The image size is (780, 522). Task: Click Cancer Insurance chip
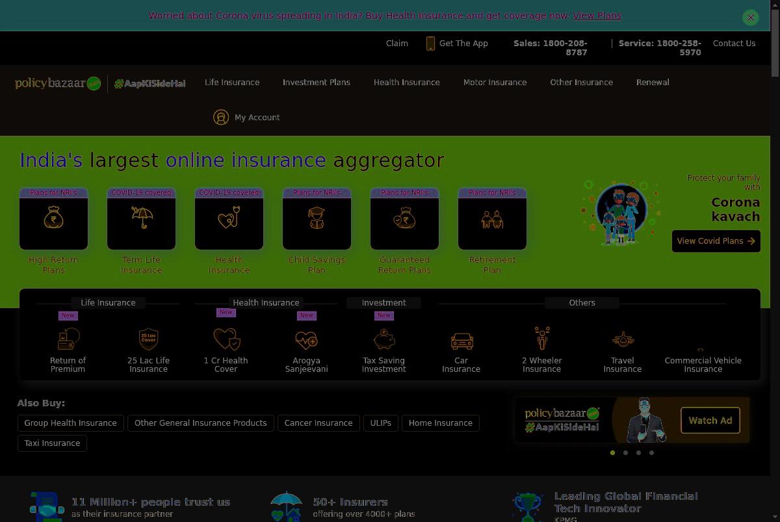318,423
